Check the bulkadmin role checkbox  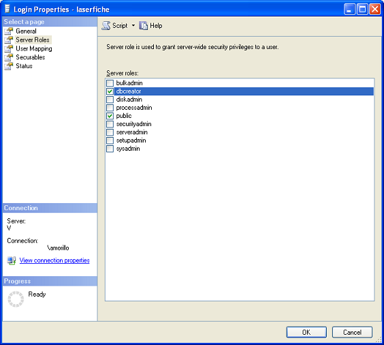pyautogui.click(x=110, y=83)
